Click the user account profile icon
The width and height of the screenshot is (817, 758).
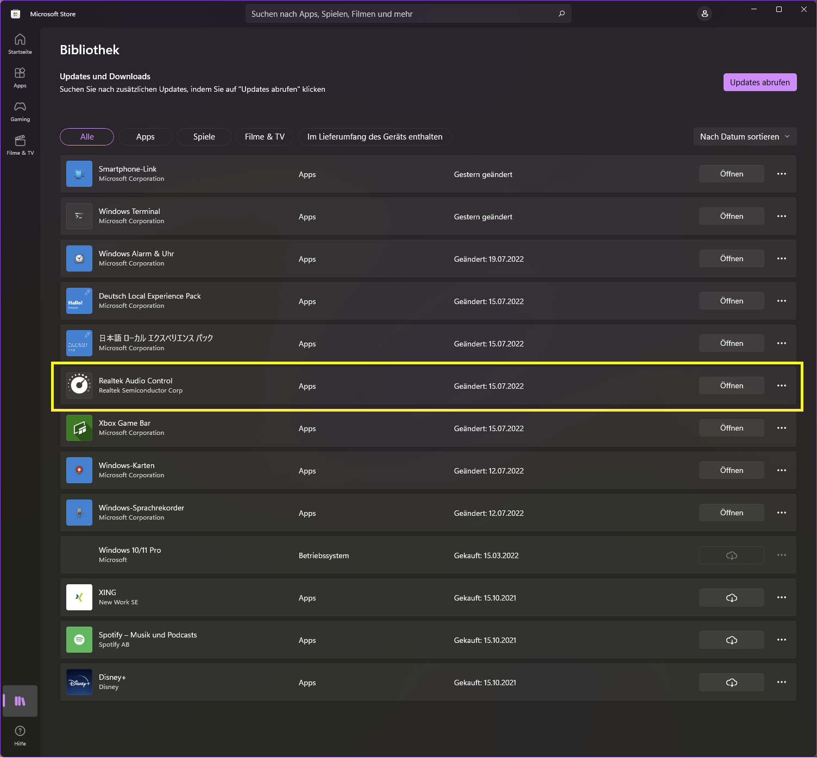click(x=705, y=14)
